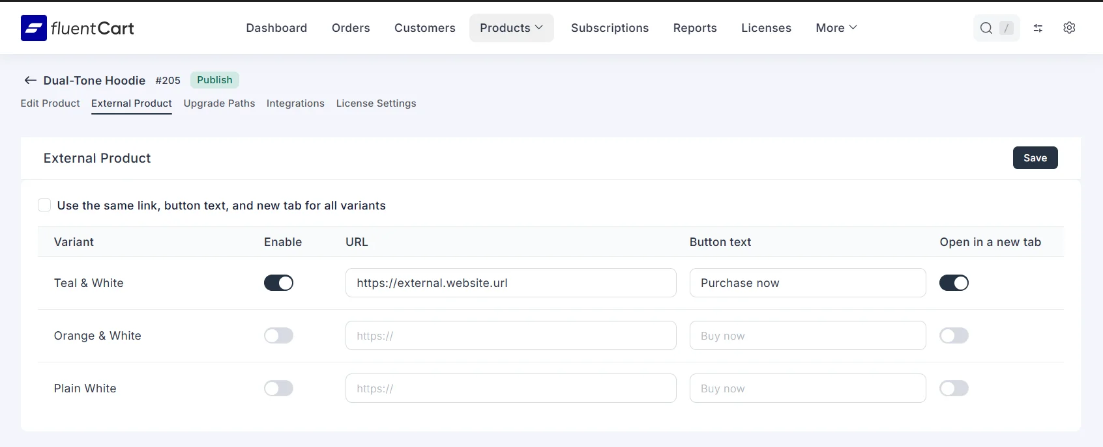Image resolution: width=1103 pixels, height=447 pixels.
Task: Open the Customers page
Action: (x=425, y=28)
